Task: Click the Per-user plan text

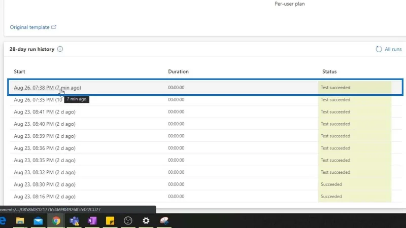Action: [x=289, y=4]
